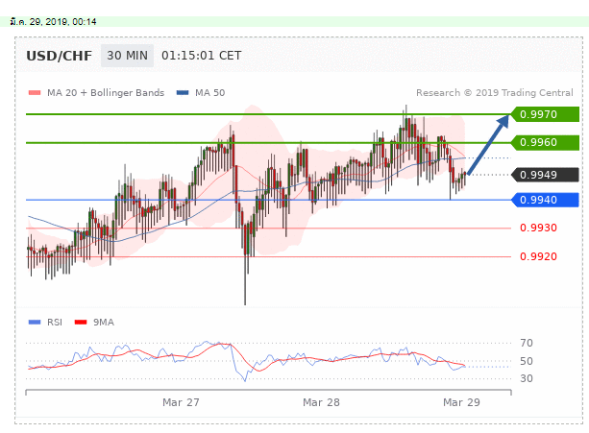Click the RSI blue legend swatch
The width and height of the screenshot is (589, 433).
(35, 323)
